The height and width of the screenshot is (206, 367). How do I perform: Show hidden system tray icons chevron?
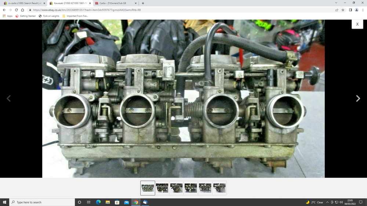[x=327, y=202]
